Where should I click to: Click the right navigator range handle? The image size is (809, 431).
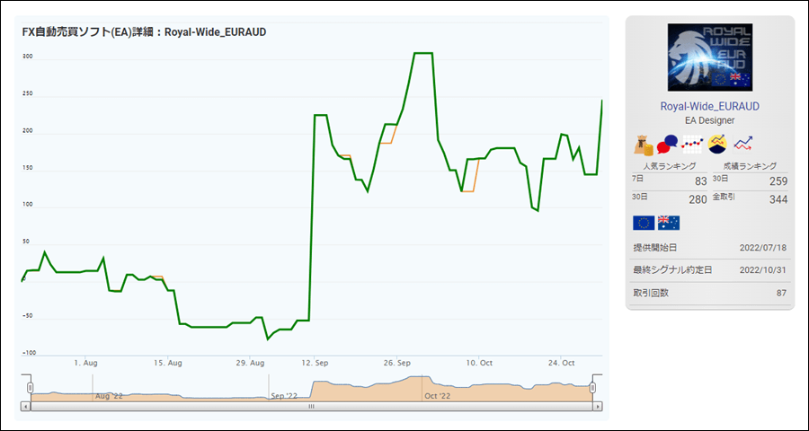(x=593, y=387)
